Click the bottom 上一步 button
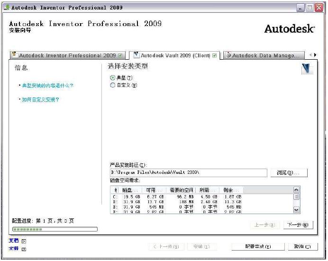 coord(166,246)
